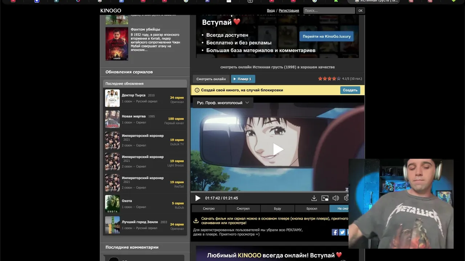Click the Перейти на KinoGo.luxury button
The width and height of the screenshot is (465, 261).
(327, 36)
